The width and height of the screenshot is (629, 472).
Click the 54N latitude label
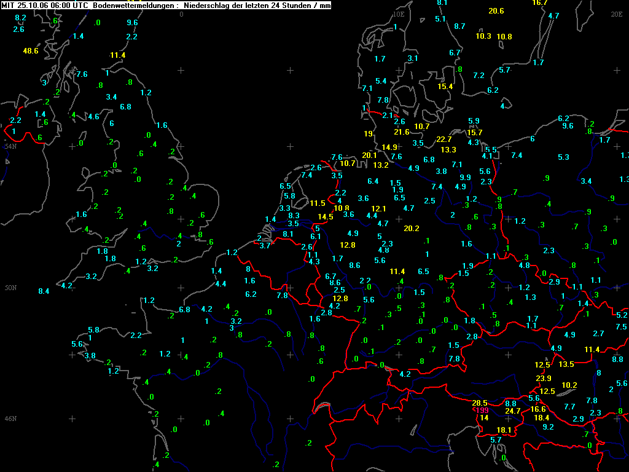(x=11, y=146)
